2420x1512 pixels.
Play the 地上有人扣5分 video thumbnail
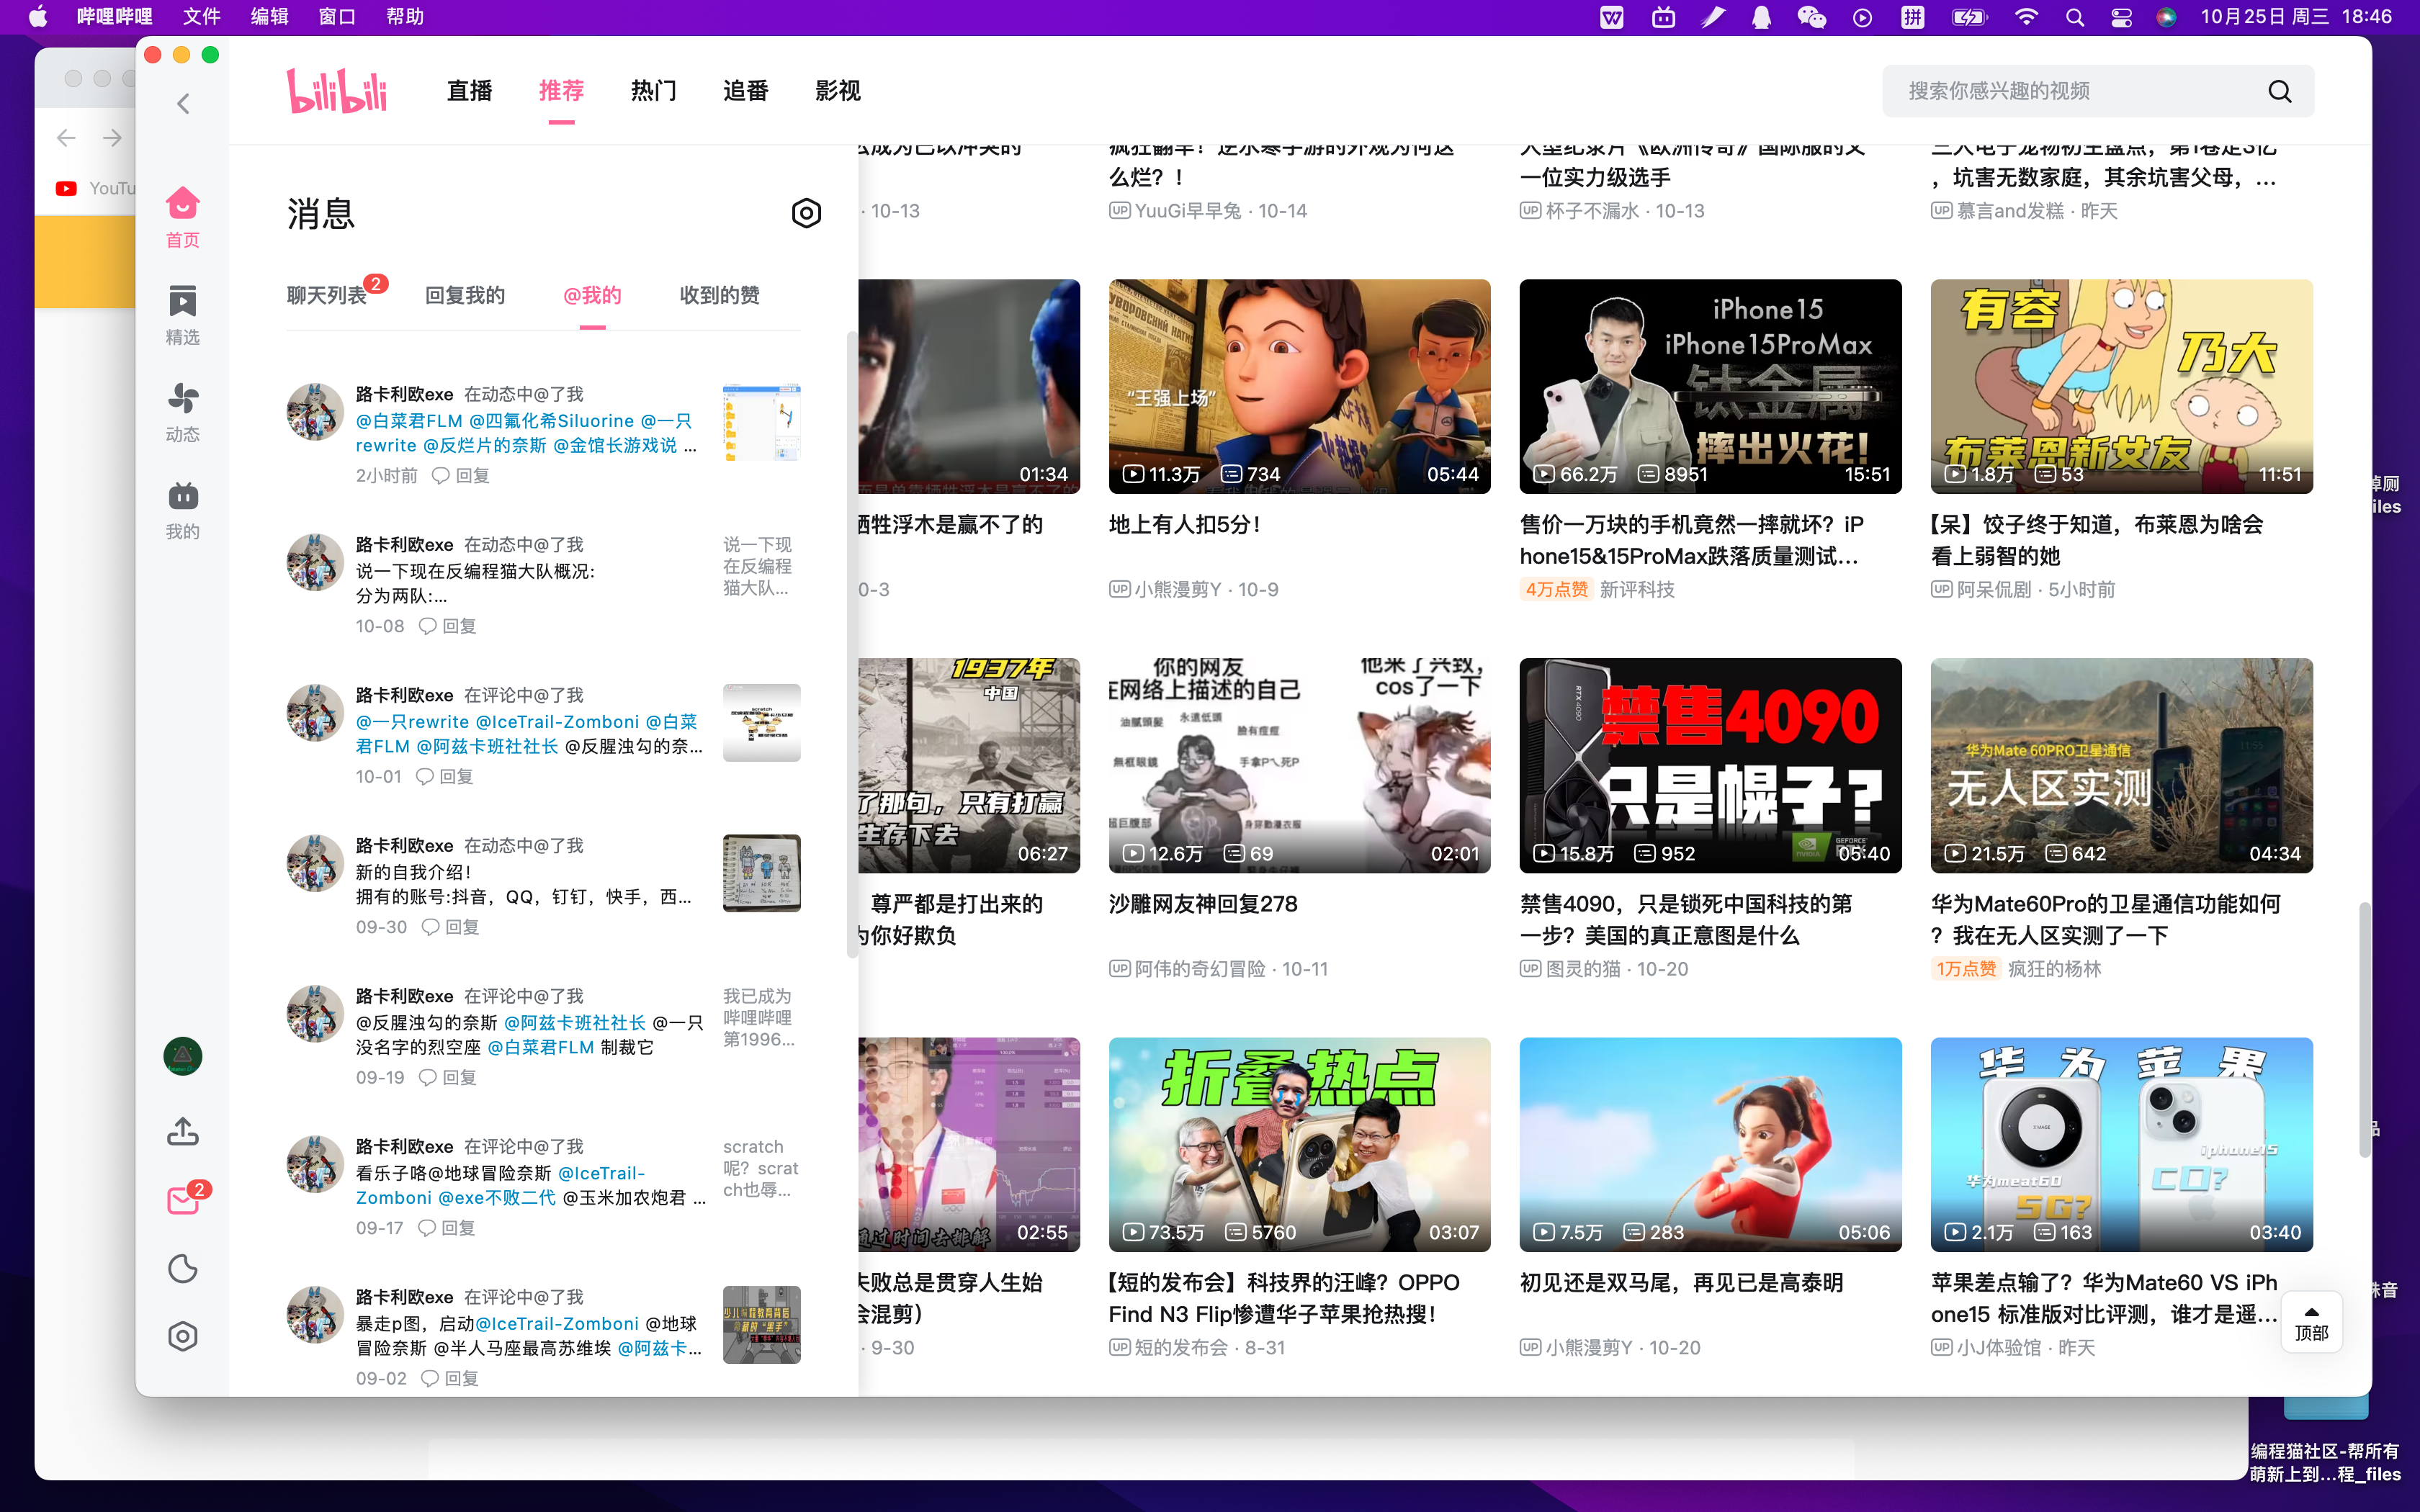[1299, 386]
